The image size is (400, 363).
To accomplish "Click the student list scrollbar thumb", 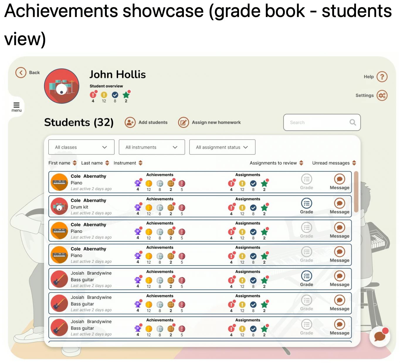I will [x=356, y=191].
